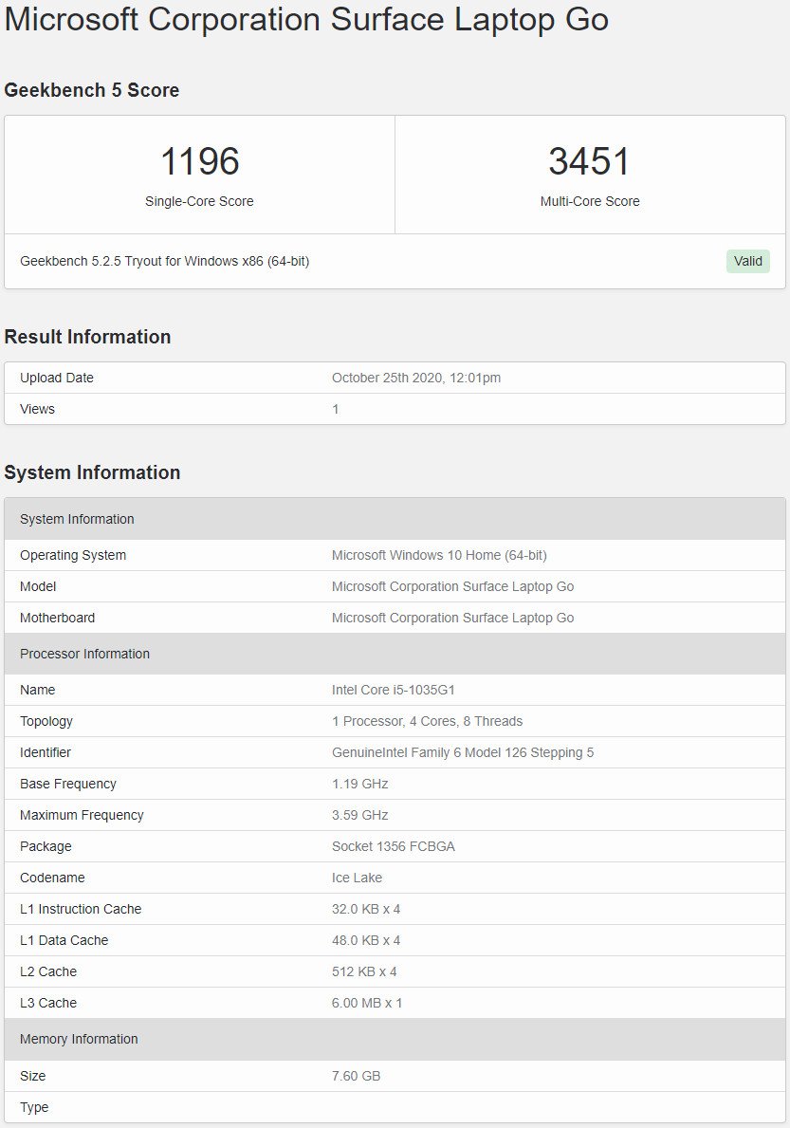Viewport: 790px width, 1128px height.
Task: Select Geekbench 5.2.5 Tryout version text
Action: pyautogui.click(x=165, y=261)
